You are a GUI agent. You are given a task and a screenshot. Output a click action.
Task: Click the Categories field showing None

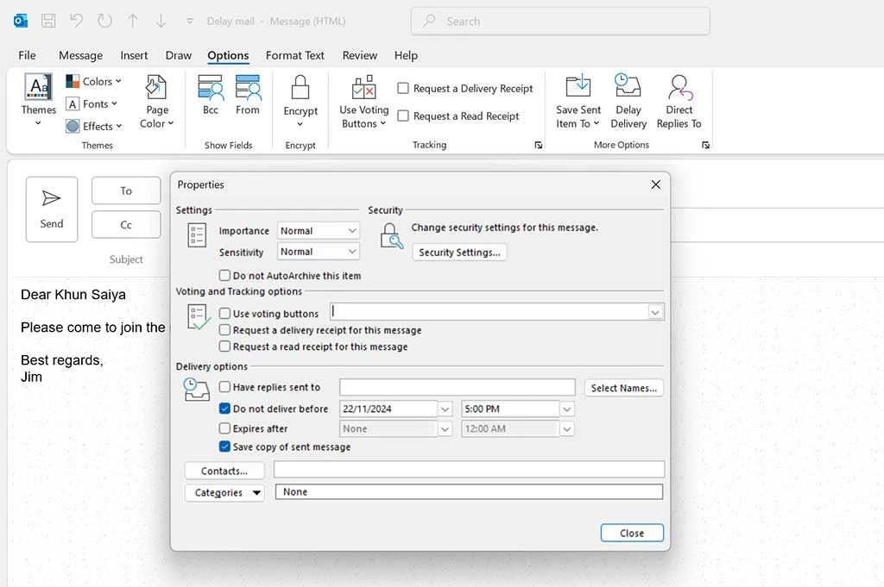pyautogui.click(x=469, y=492)
